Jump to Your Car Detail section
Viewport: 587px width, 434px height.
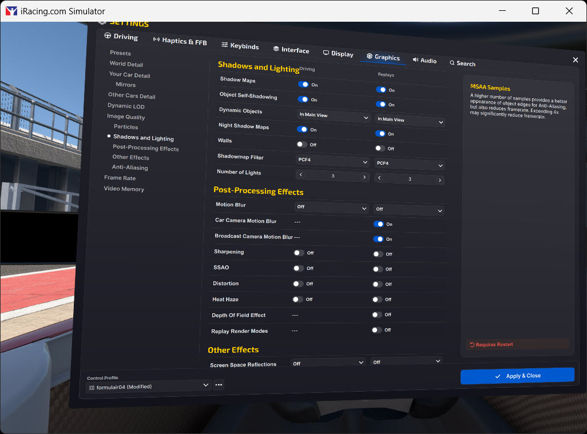pos(129,74)
